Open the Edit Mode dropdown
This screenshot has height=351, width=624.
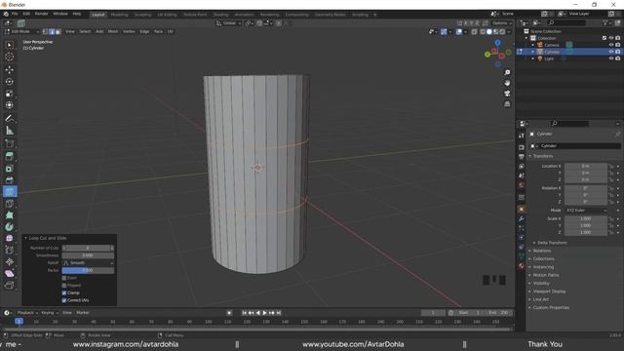coord(21,31)
